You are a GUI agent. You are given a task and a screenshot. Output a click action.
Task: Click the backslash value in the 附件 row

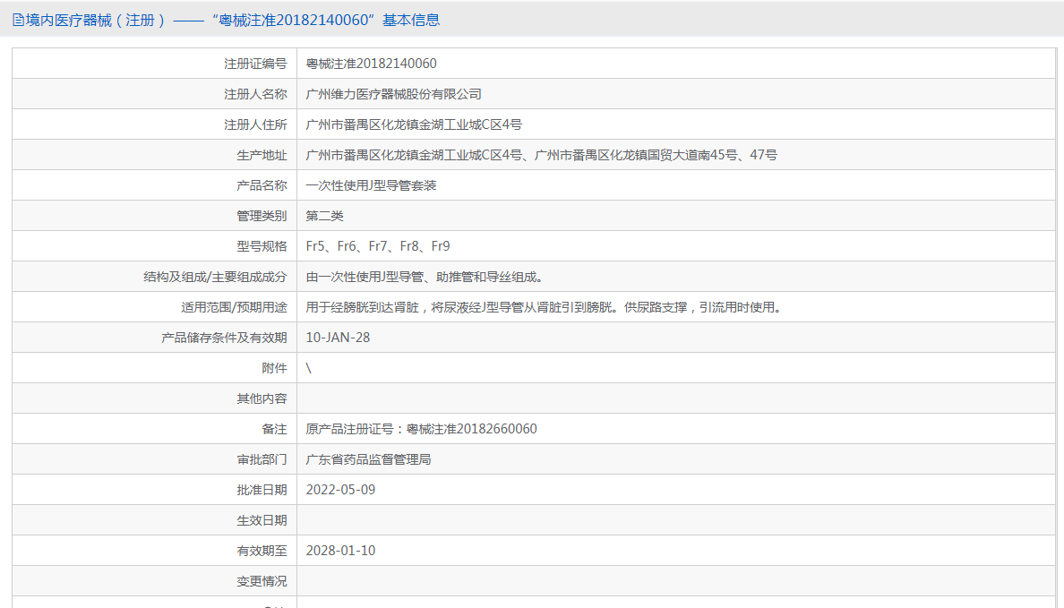(309, 368)
